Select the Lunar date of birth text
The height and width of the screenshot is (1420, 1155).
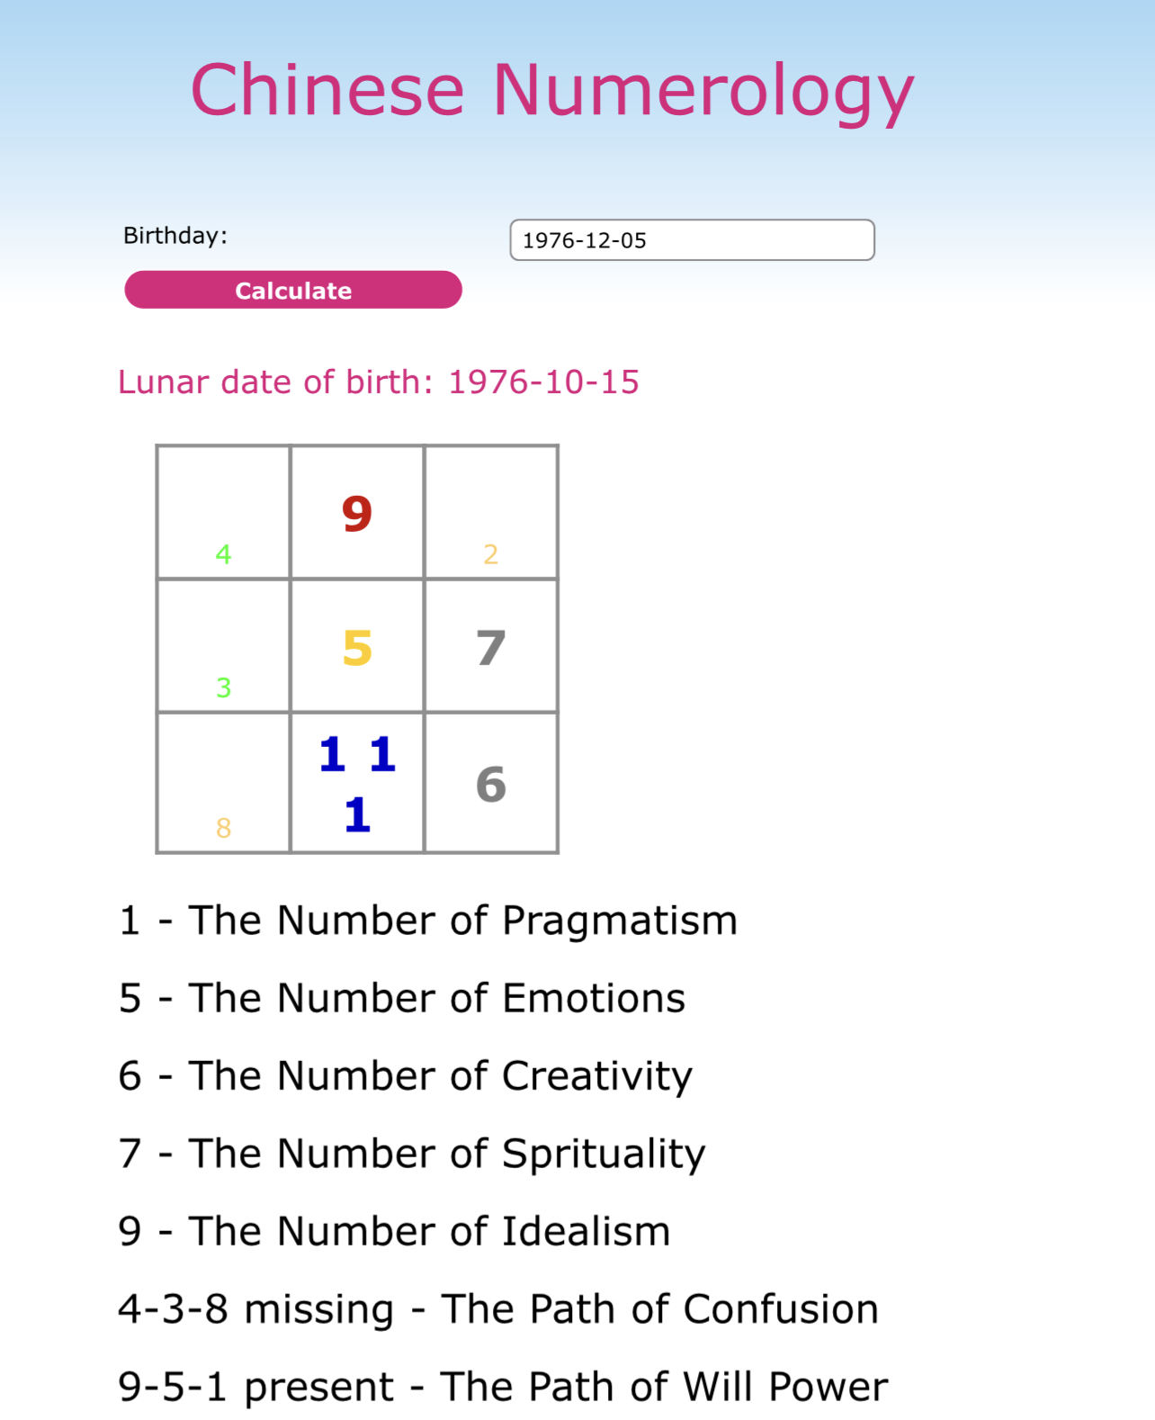(x=378, y=382)
